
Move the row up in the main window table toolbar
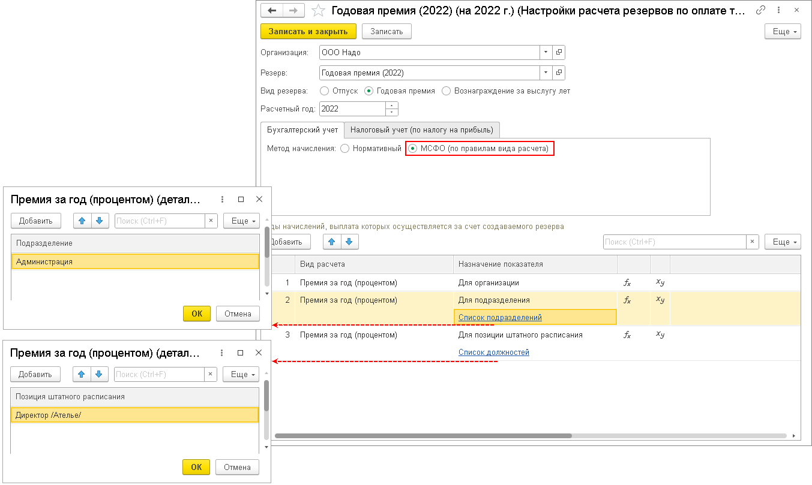[332, 242]
